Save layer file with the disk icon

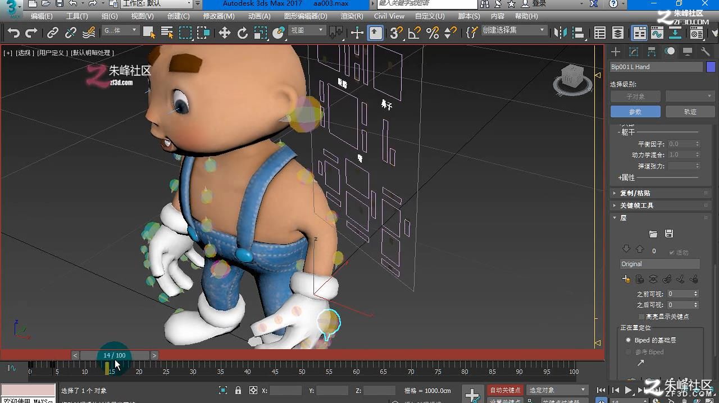coord(668,233)
